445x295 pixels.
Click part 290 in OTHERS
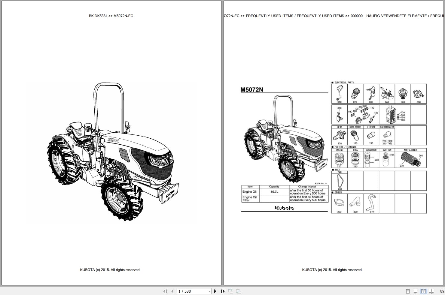[339, 203]
